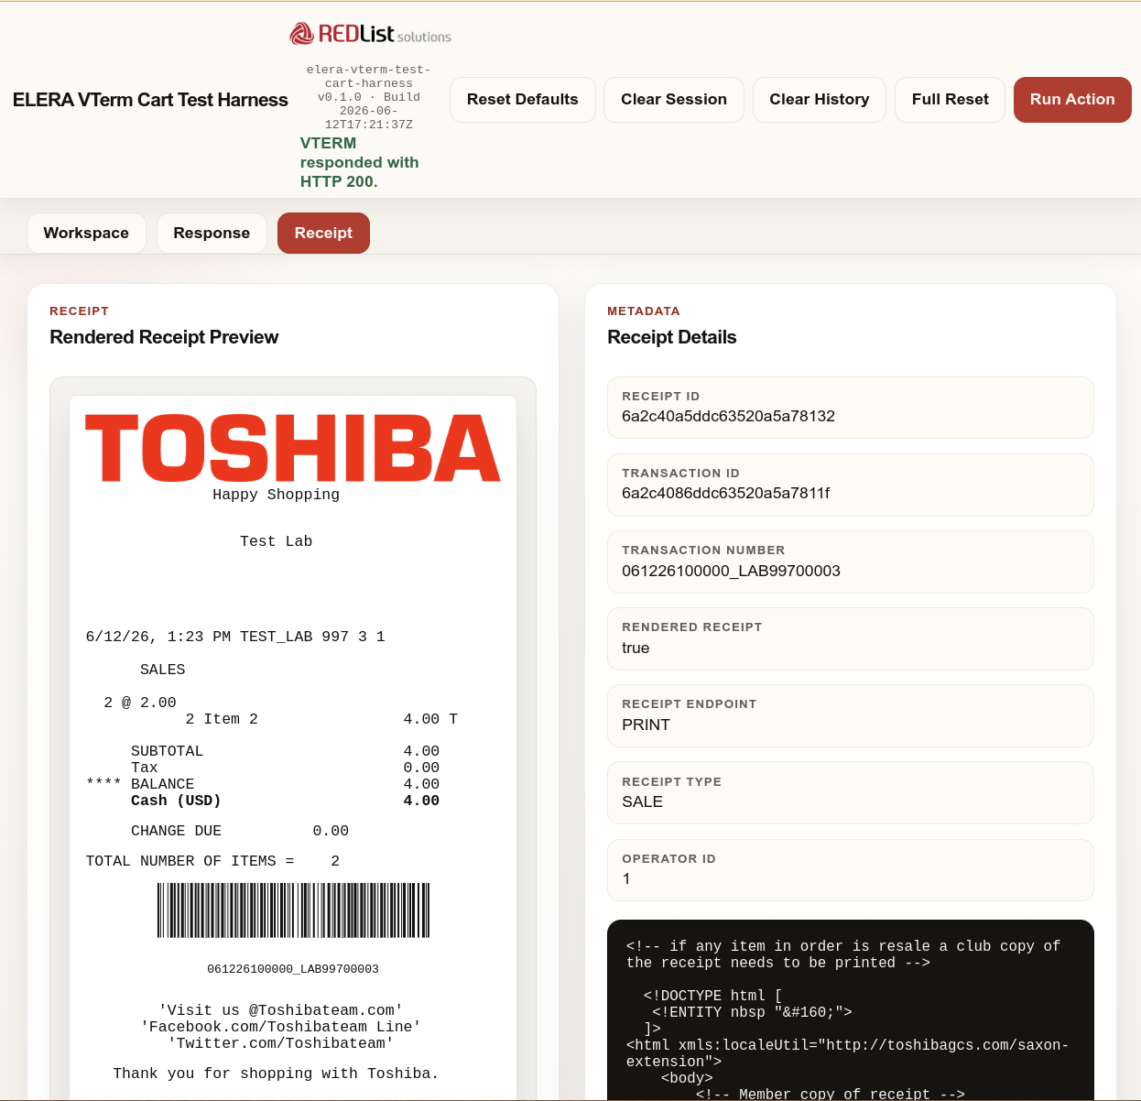This screenshot has height=1101, width=1141.
Task: Click the Test Lab store name text
Action: click(x=276, y=541)
